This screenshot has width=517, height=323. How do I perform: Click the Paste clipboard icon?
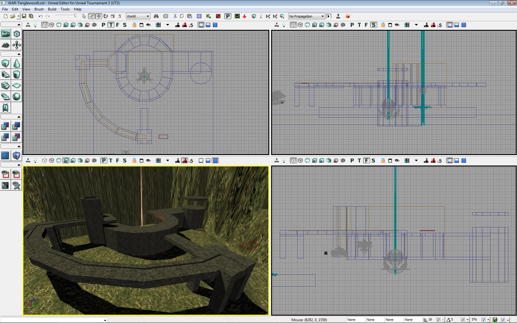pyautogui.click(x=190, y=16)
